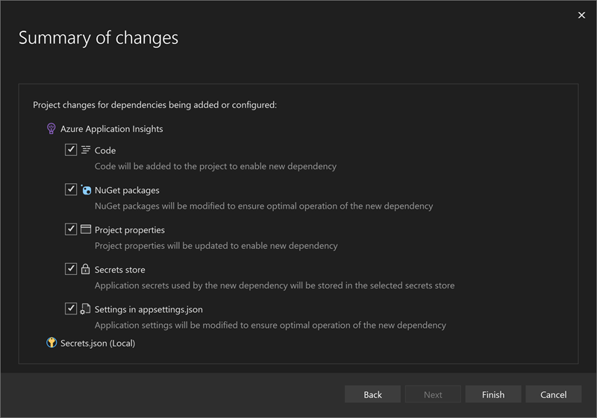Screen dimensions: 597x418
Task: Select the Azure Application Insights tree item
Action: coord(111,129)
